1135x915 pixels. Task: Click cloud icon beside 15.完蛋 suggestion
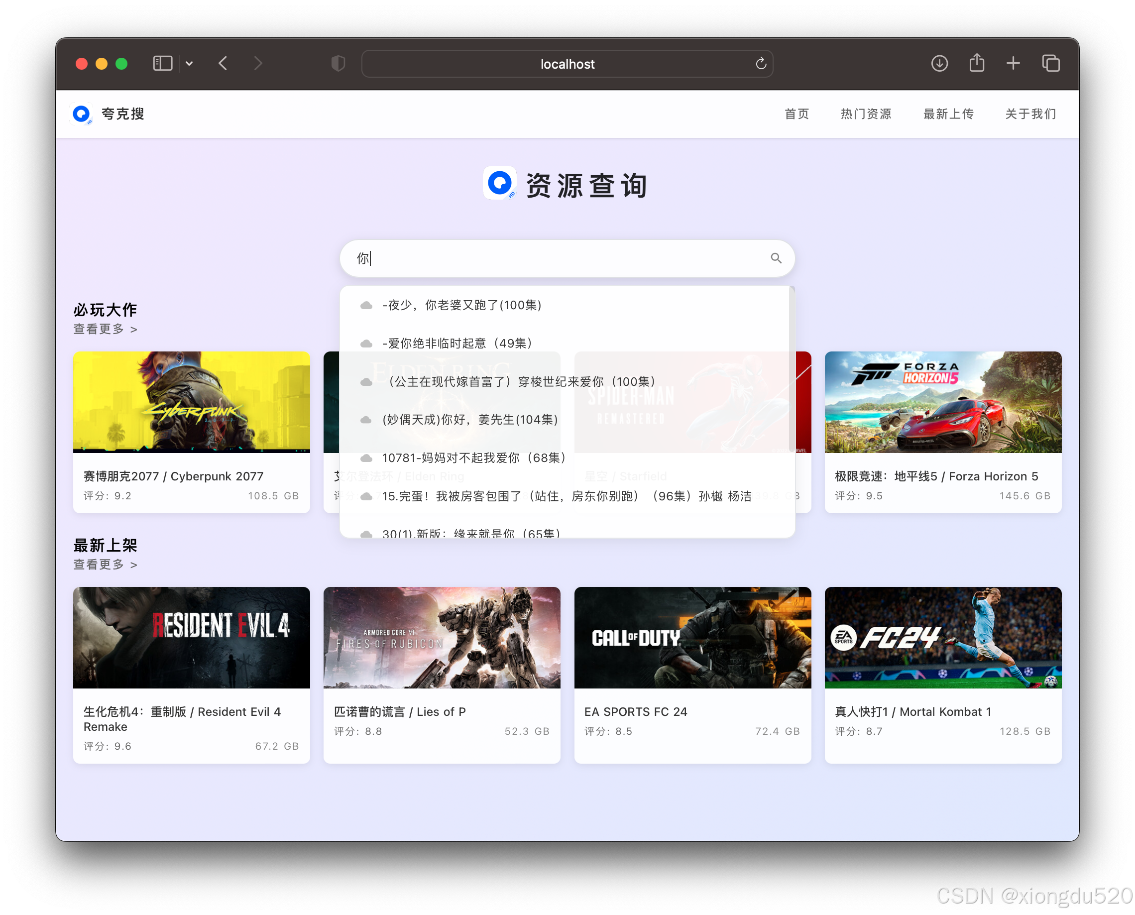[x=366, y=496]
